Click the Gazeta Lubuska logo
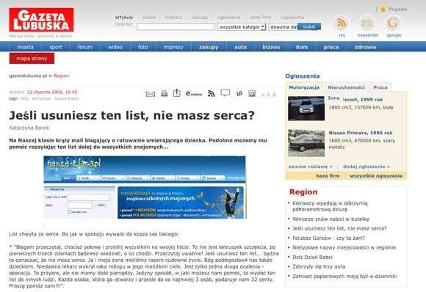This screenshot has height=292, width=426. click(x=41, y=20)
